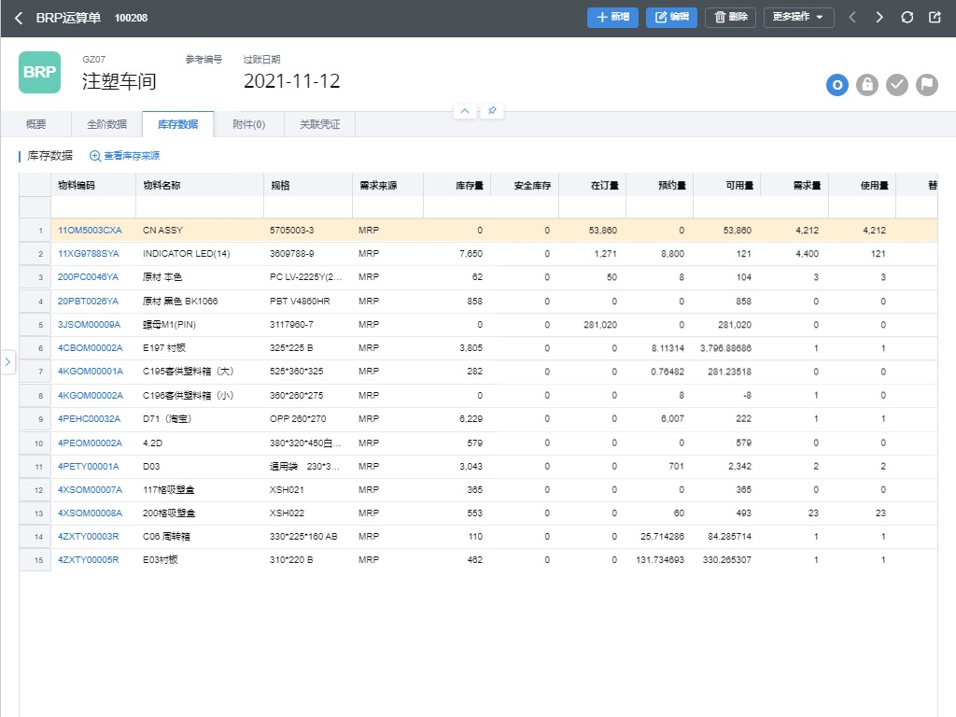956x717 pixels.
Task: Open the 更多操作 dropdown
Action: pyautogui.click(x=798, y=17)
